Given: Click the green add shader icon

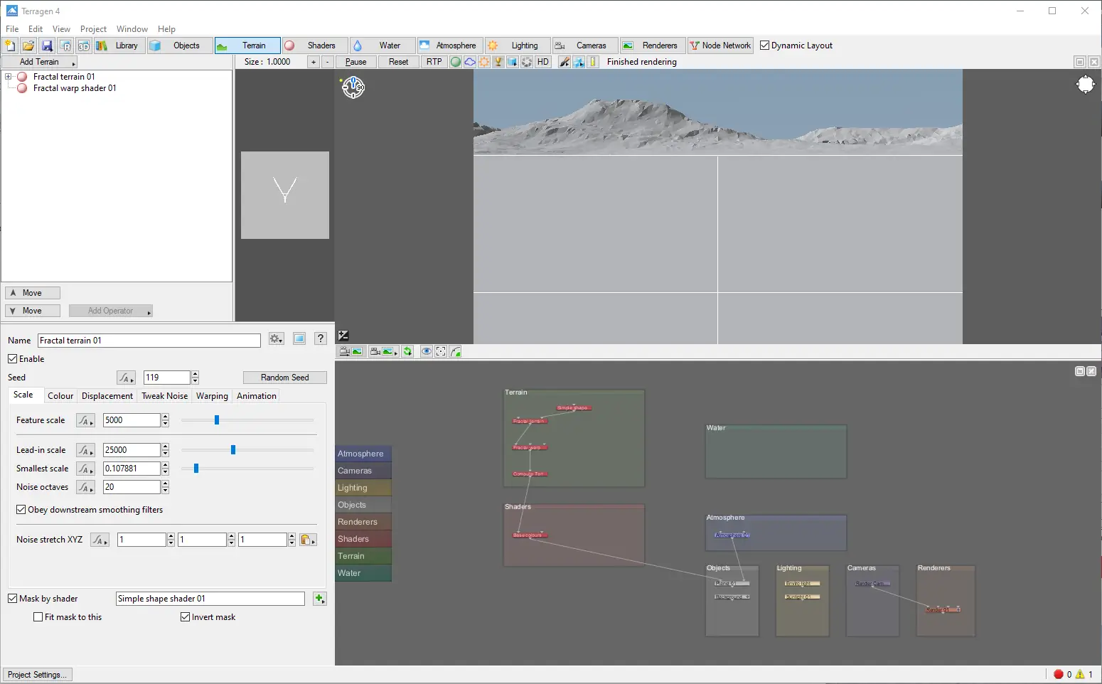Looking at the screenshot, I should (x=319, y=599).
